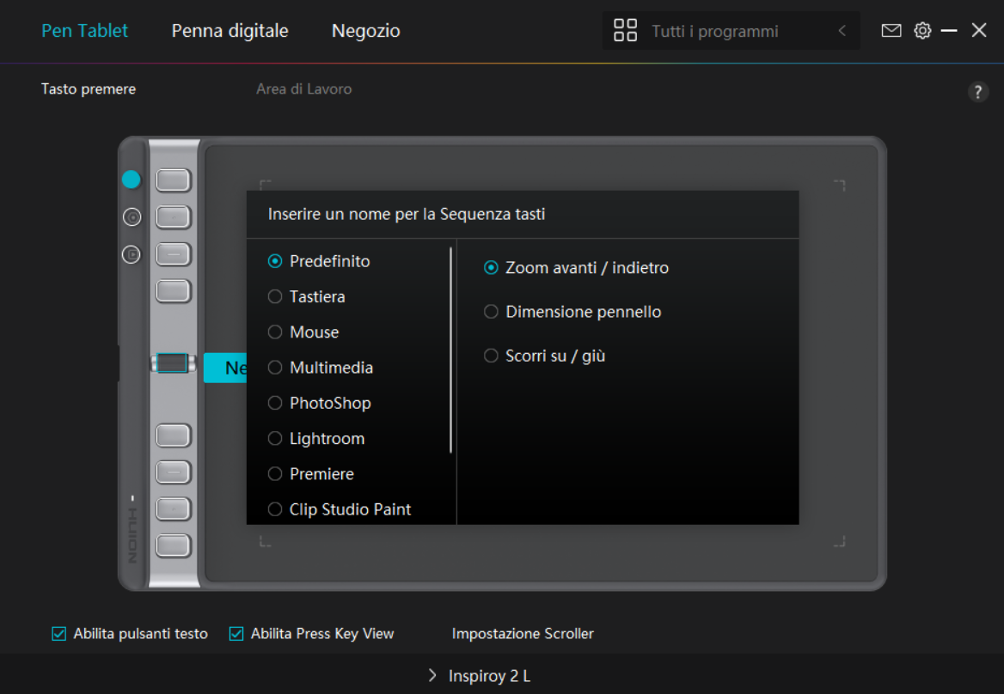Screen dimensions: 1004x694
Task: Toggle Abilita Press Key View checkbox
Action: click(x=236, y=634)
